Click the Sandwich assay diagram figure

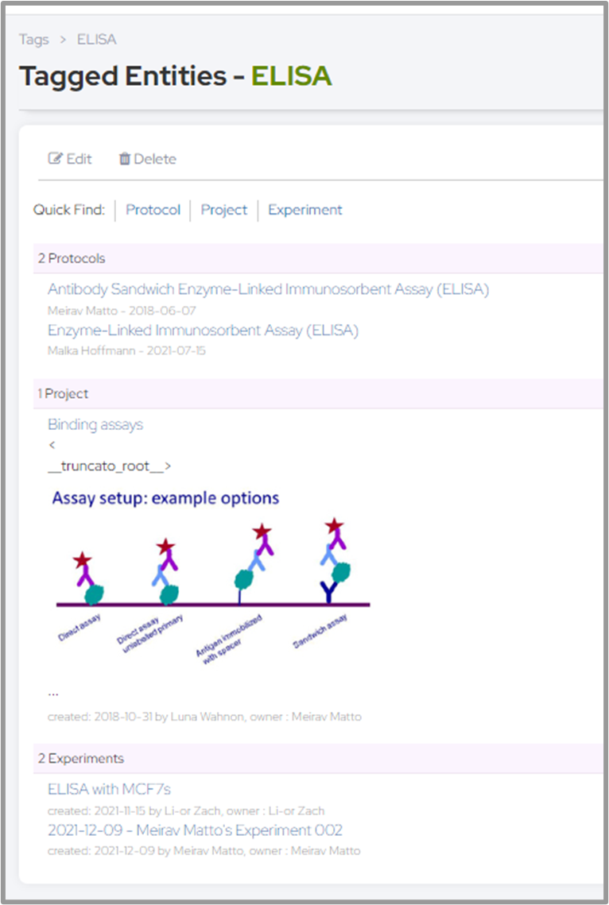pos(336,572)
